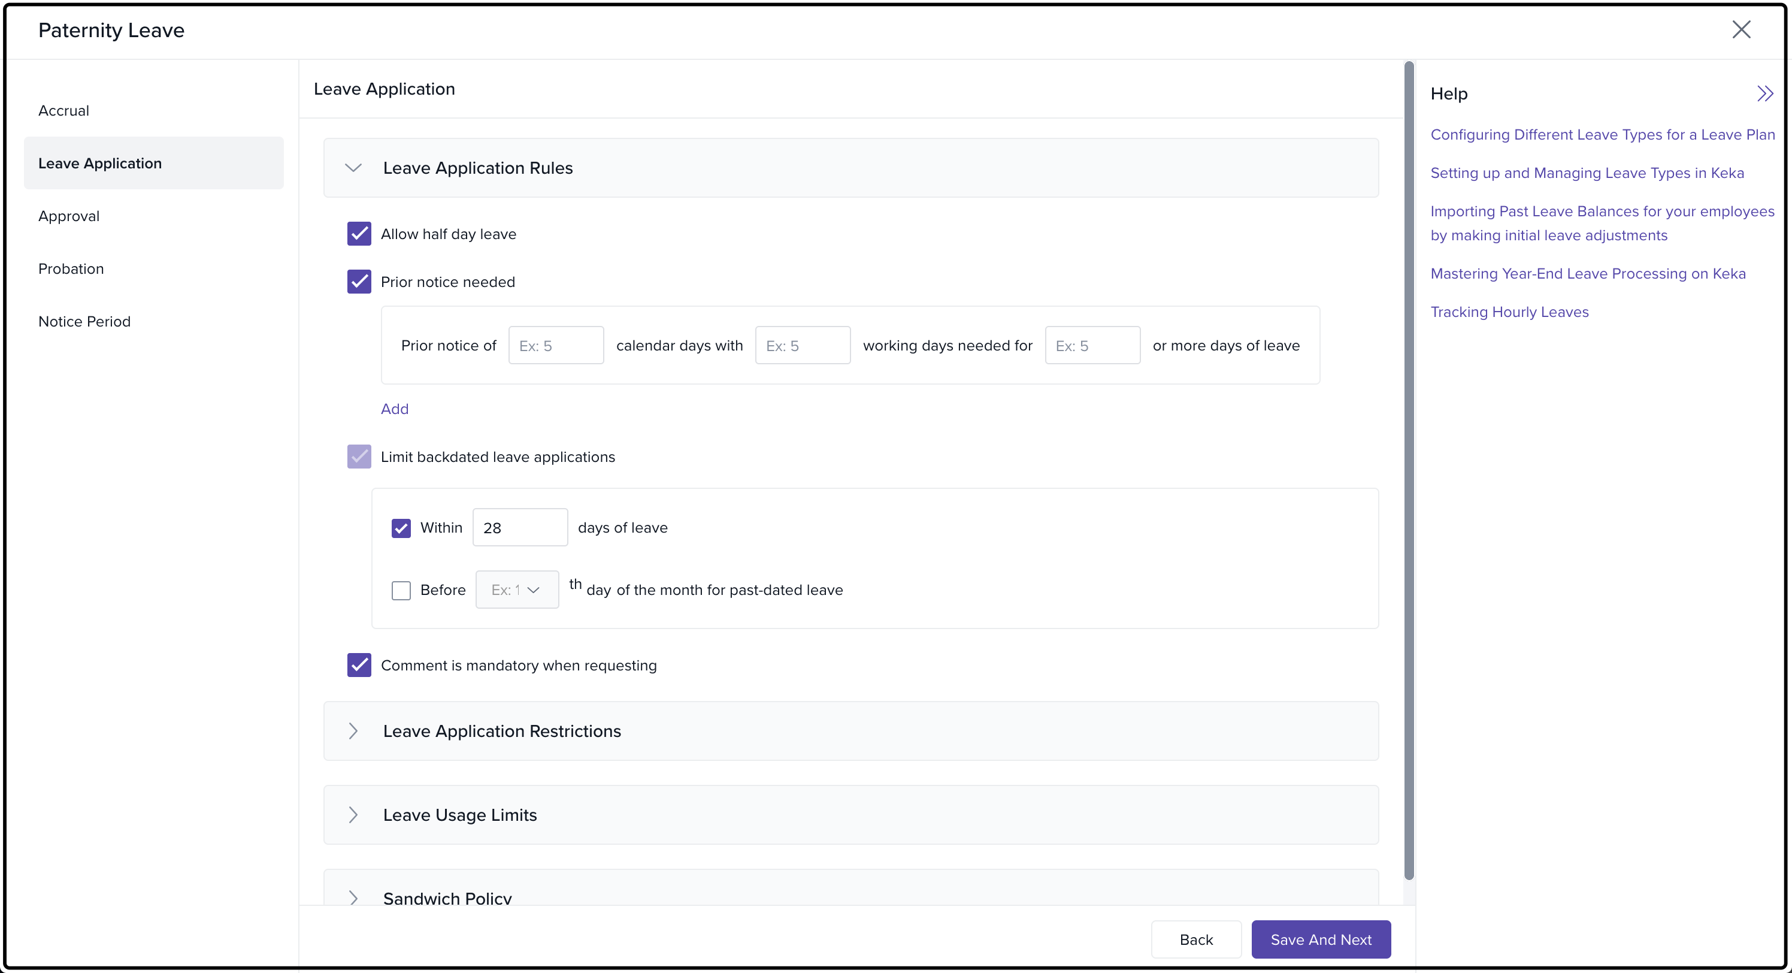The width and height of the screenshot is (1792, 973).
Task: Open the Approval section in sidebar
Action: (x=69, y=216)
